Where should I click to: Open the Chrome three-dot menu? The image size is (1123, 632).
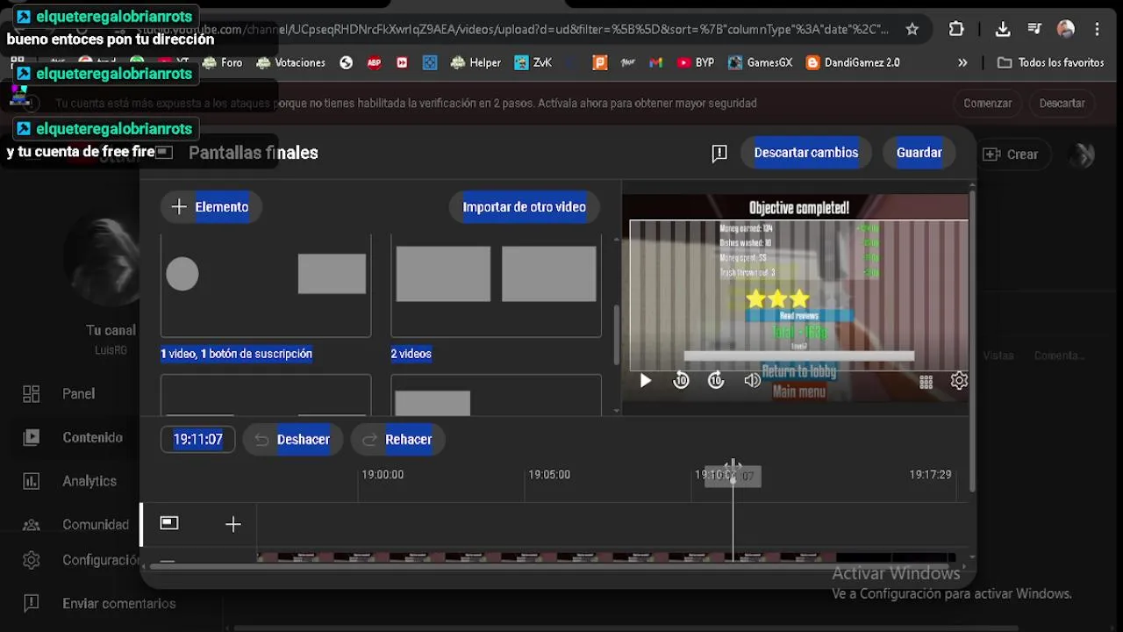pyautogui.click(x=1097, y=29)
